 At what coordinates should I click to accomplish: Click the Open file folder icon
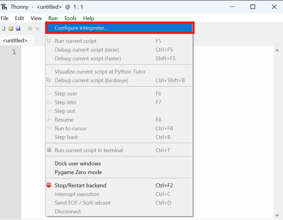coord(11,29)
